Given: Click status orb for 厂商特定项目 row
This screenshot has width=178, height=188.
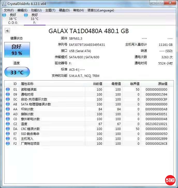Looking at the screenshot, I should (x=8, y=143).
